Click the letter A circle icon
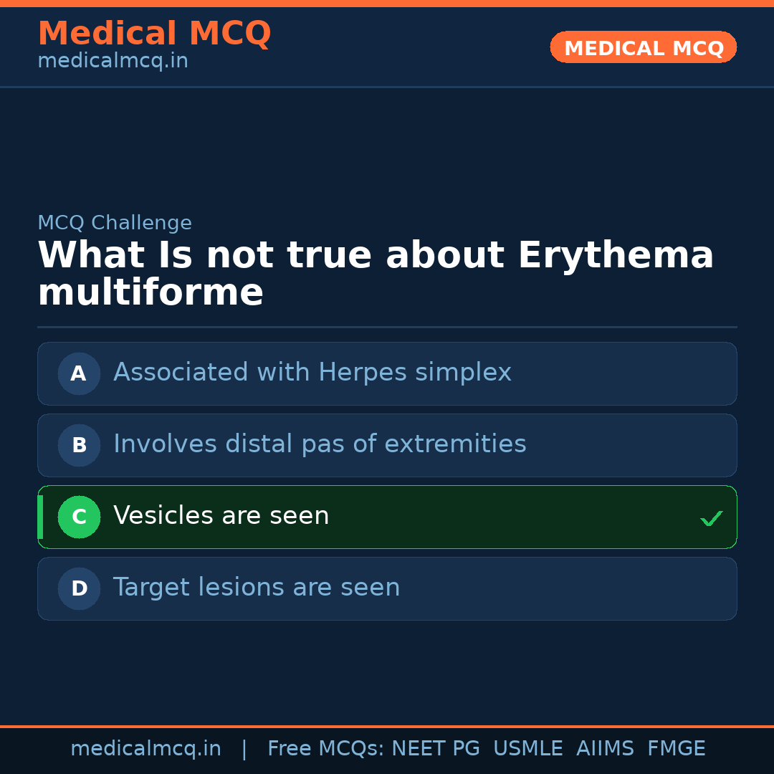This screenshot has width=774, height=774. [x=79, y=373]
